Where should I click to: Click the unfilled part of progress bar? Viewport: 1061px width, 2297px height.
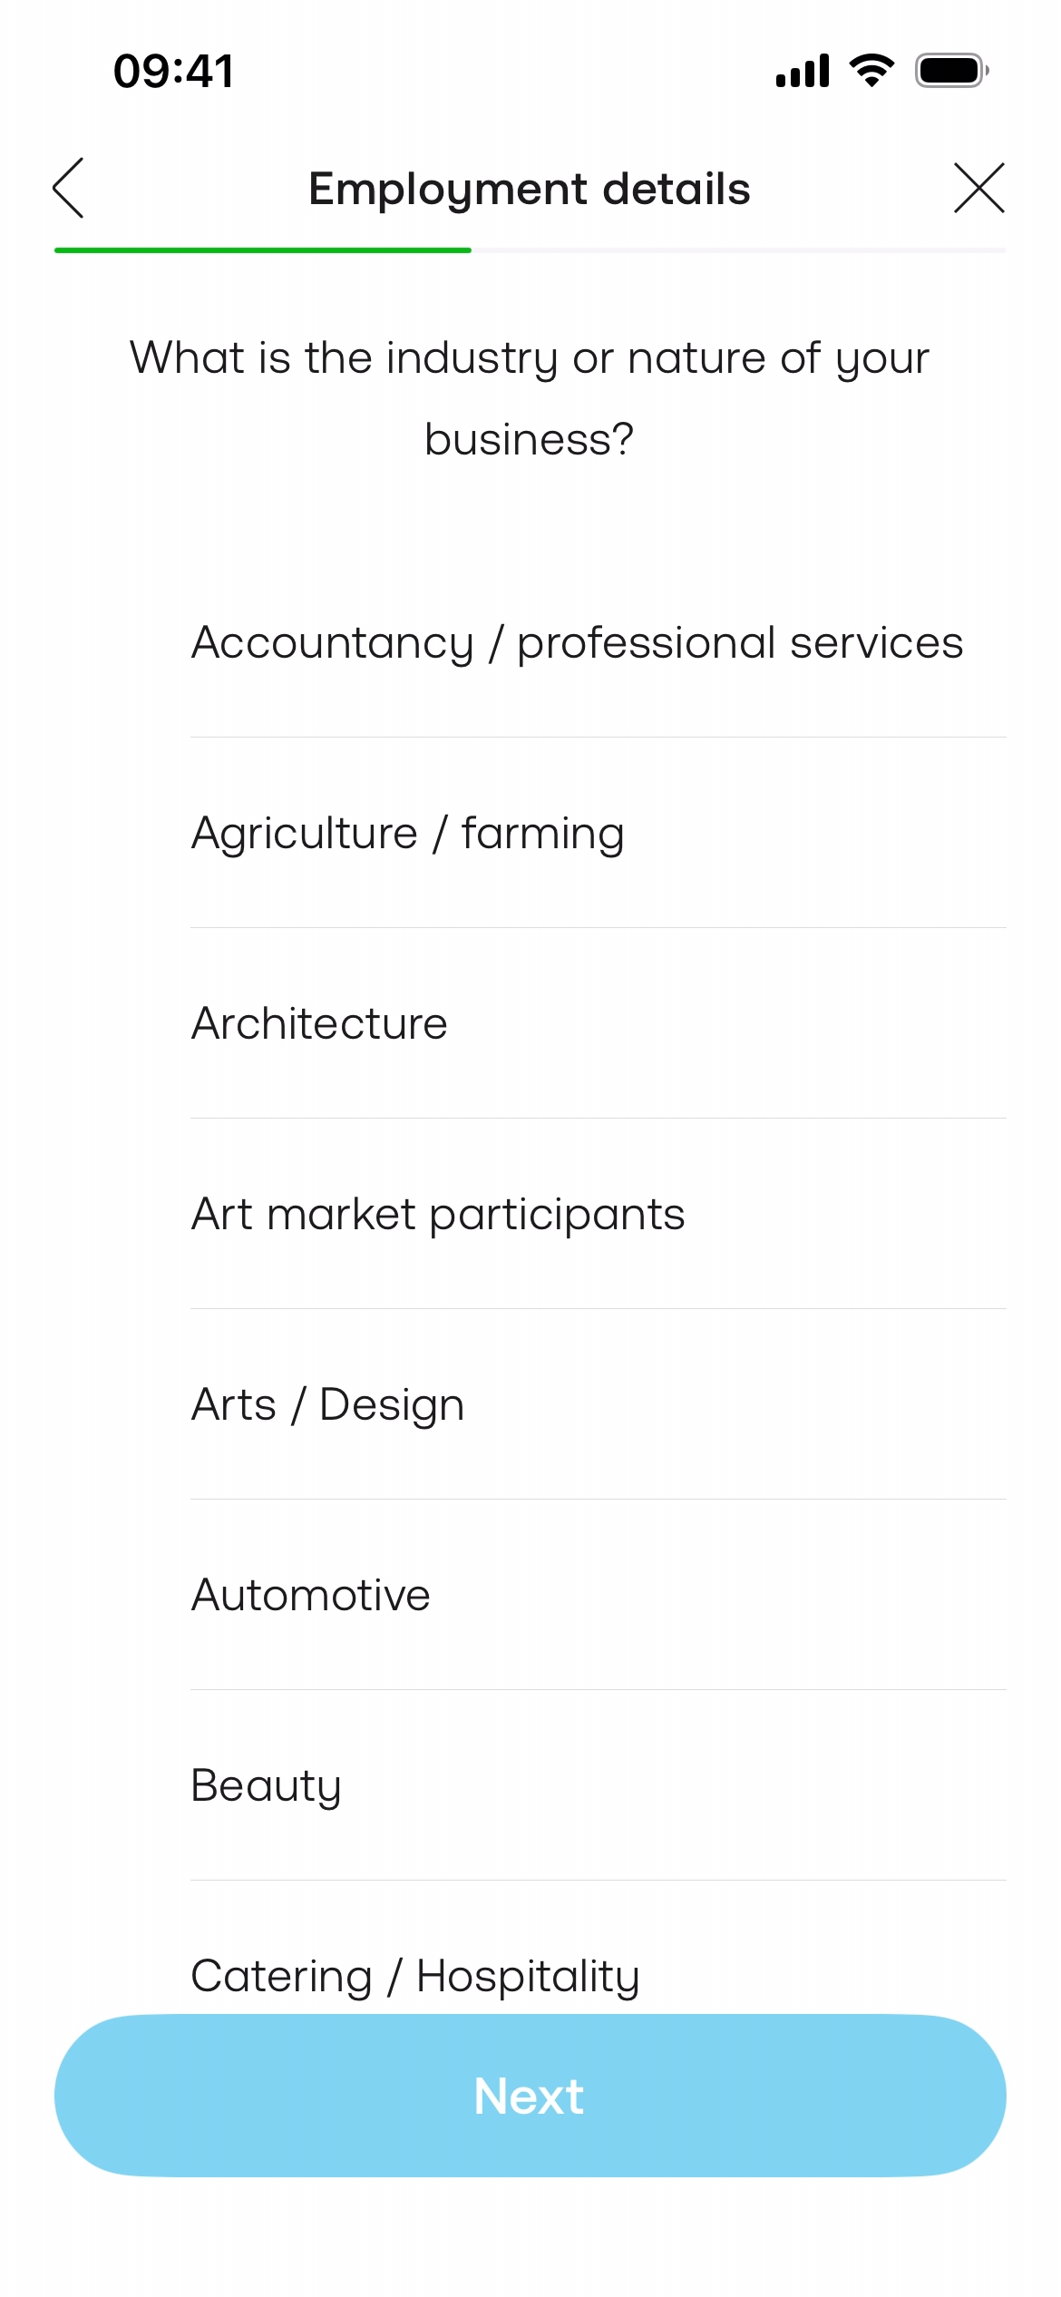click(x=738, y=249)
